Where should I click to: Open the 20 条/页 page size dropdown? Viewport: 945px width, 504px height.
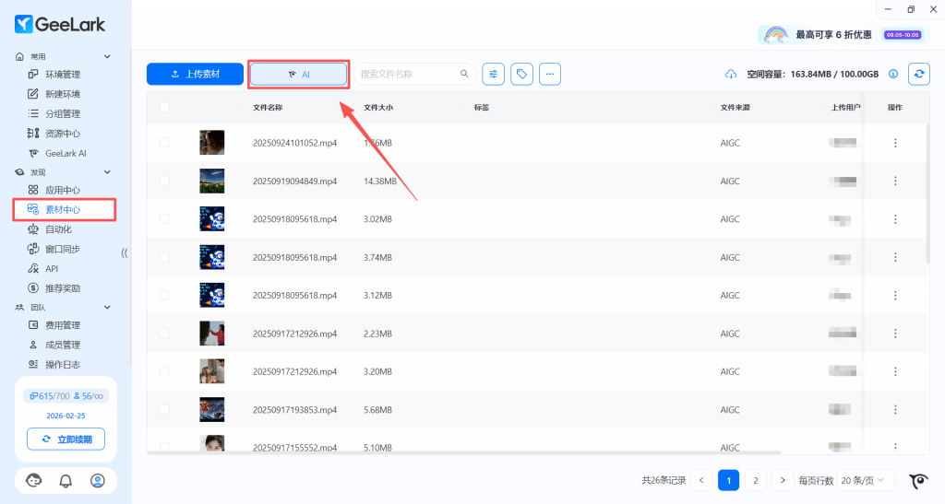[867, 480]
